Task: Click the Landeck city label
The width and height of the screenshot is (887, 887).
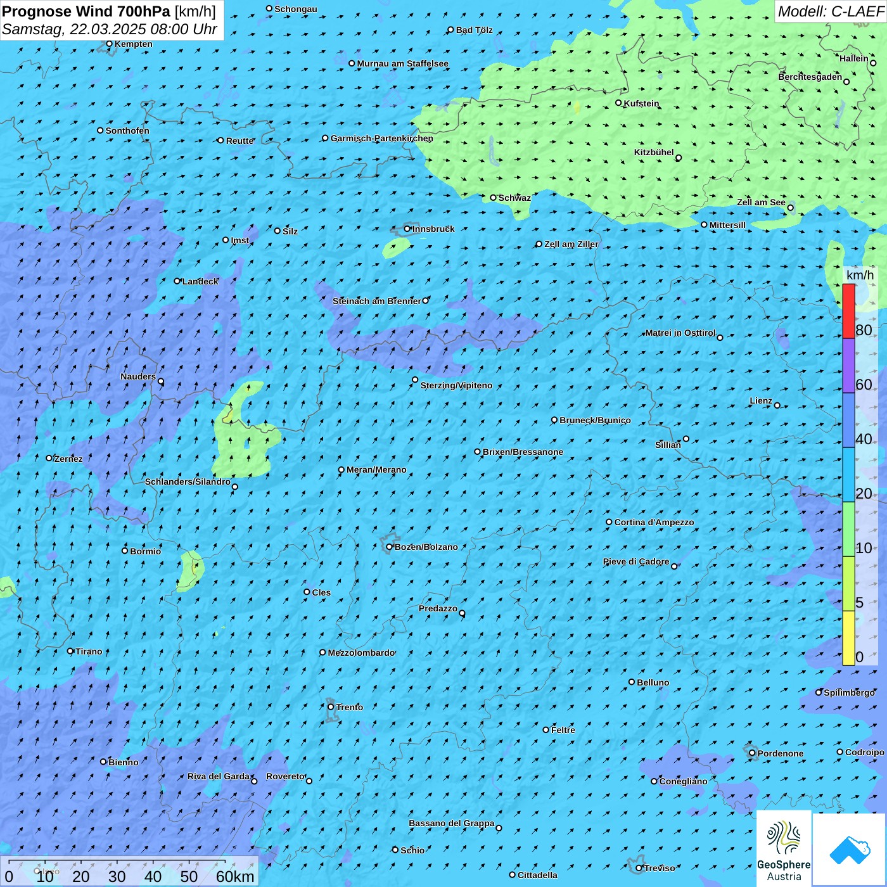Action: coord(200,281)
